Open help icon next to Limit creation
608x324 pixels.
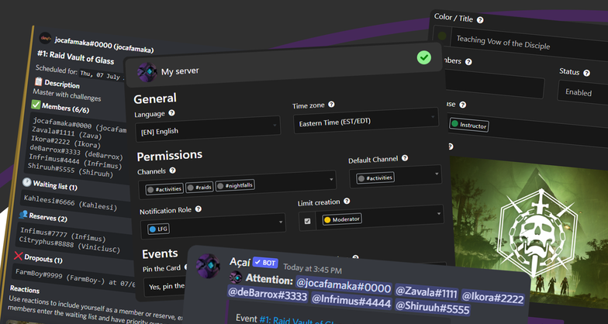coord(347,202)
